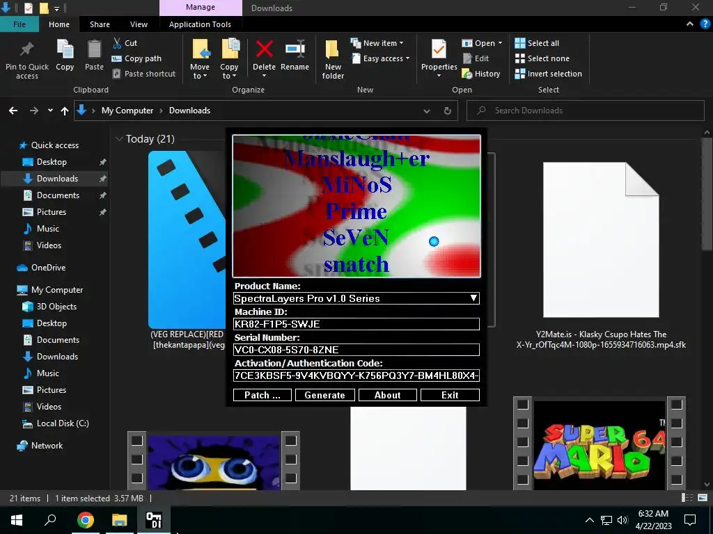Image resolution: width=713 pixels, height=534 pixels.
Task: Switch to details view layout
Action: [687, 498]
